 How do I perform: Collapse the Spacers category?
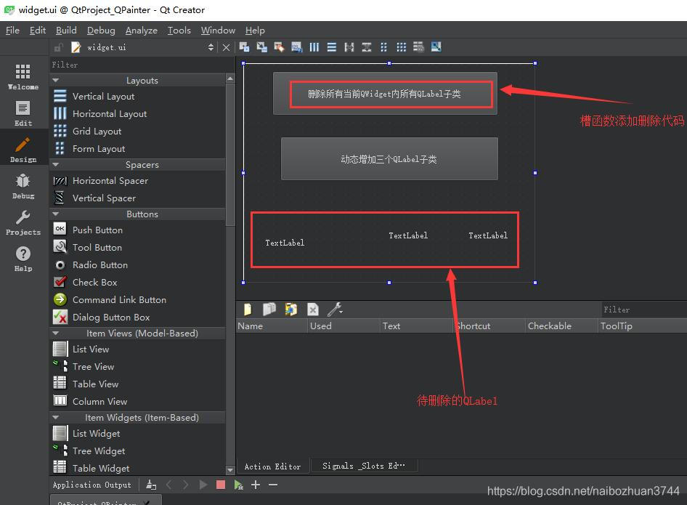click(56, 164)
